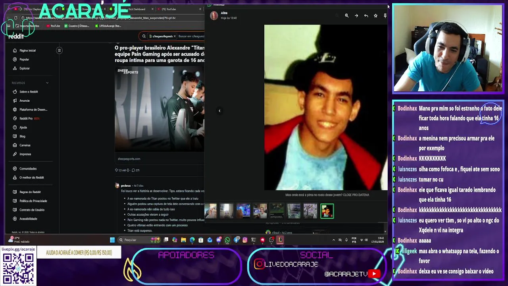Click the forward arrow in WhatsApp viewer
The image size is (508, 286).
click(356, 15)
